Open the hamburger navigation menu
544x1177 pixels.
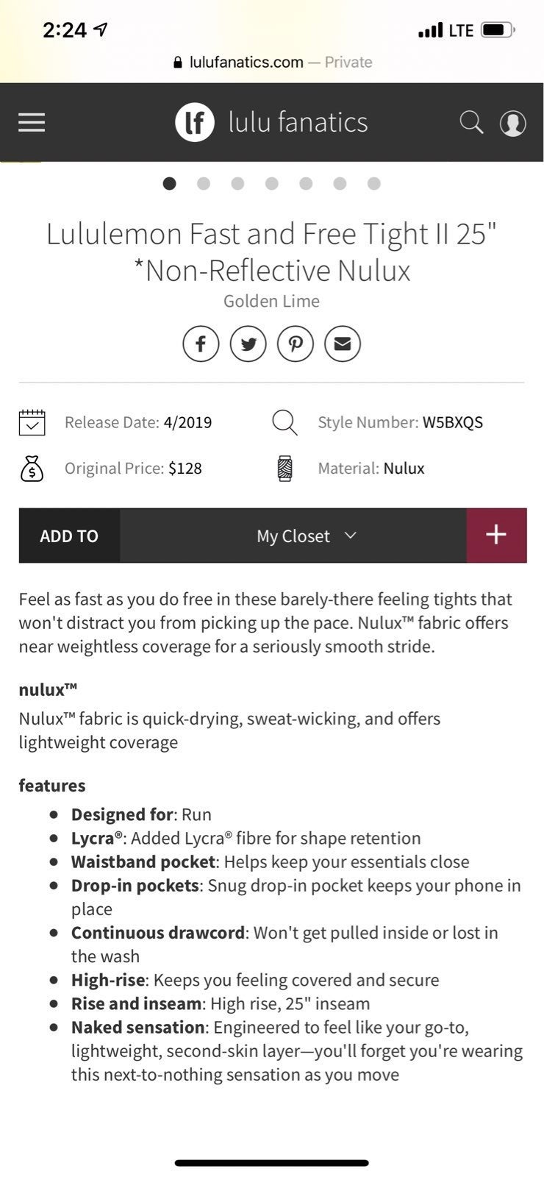pyautogui.click(x=32, y=122)
